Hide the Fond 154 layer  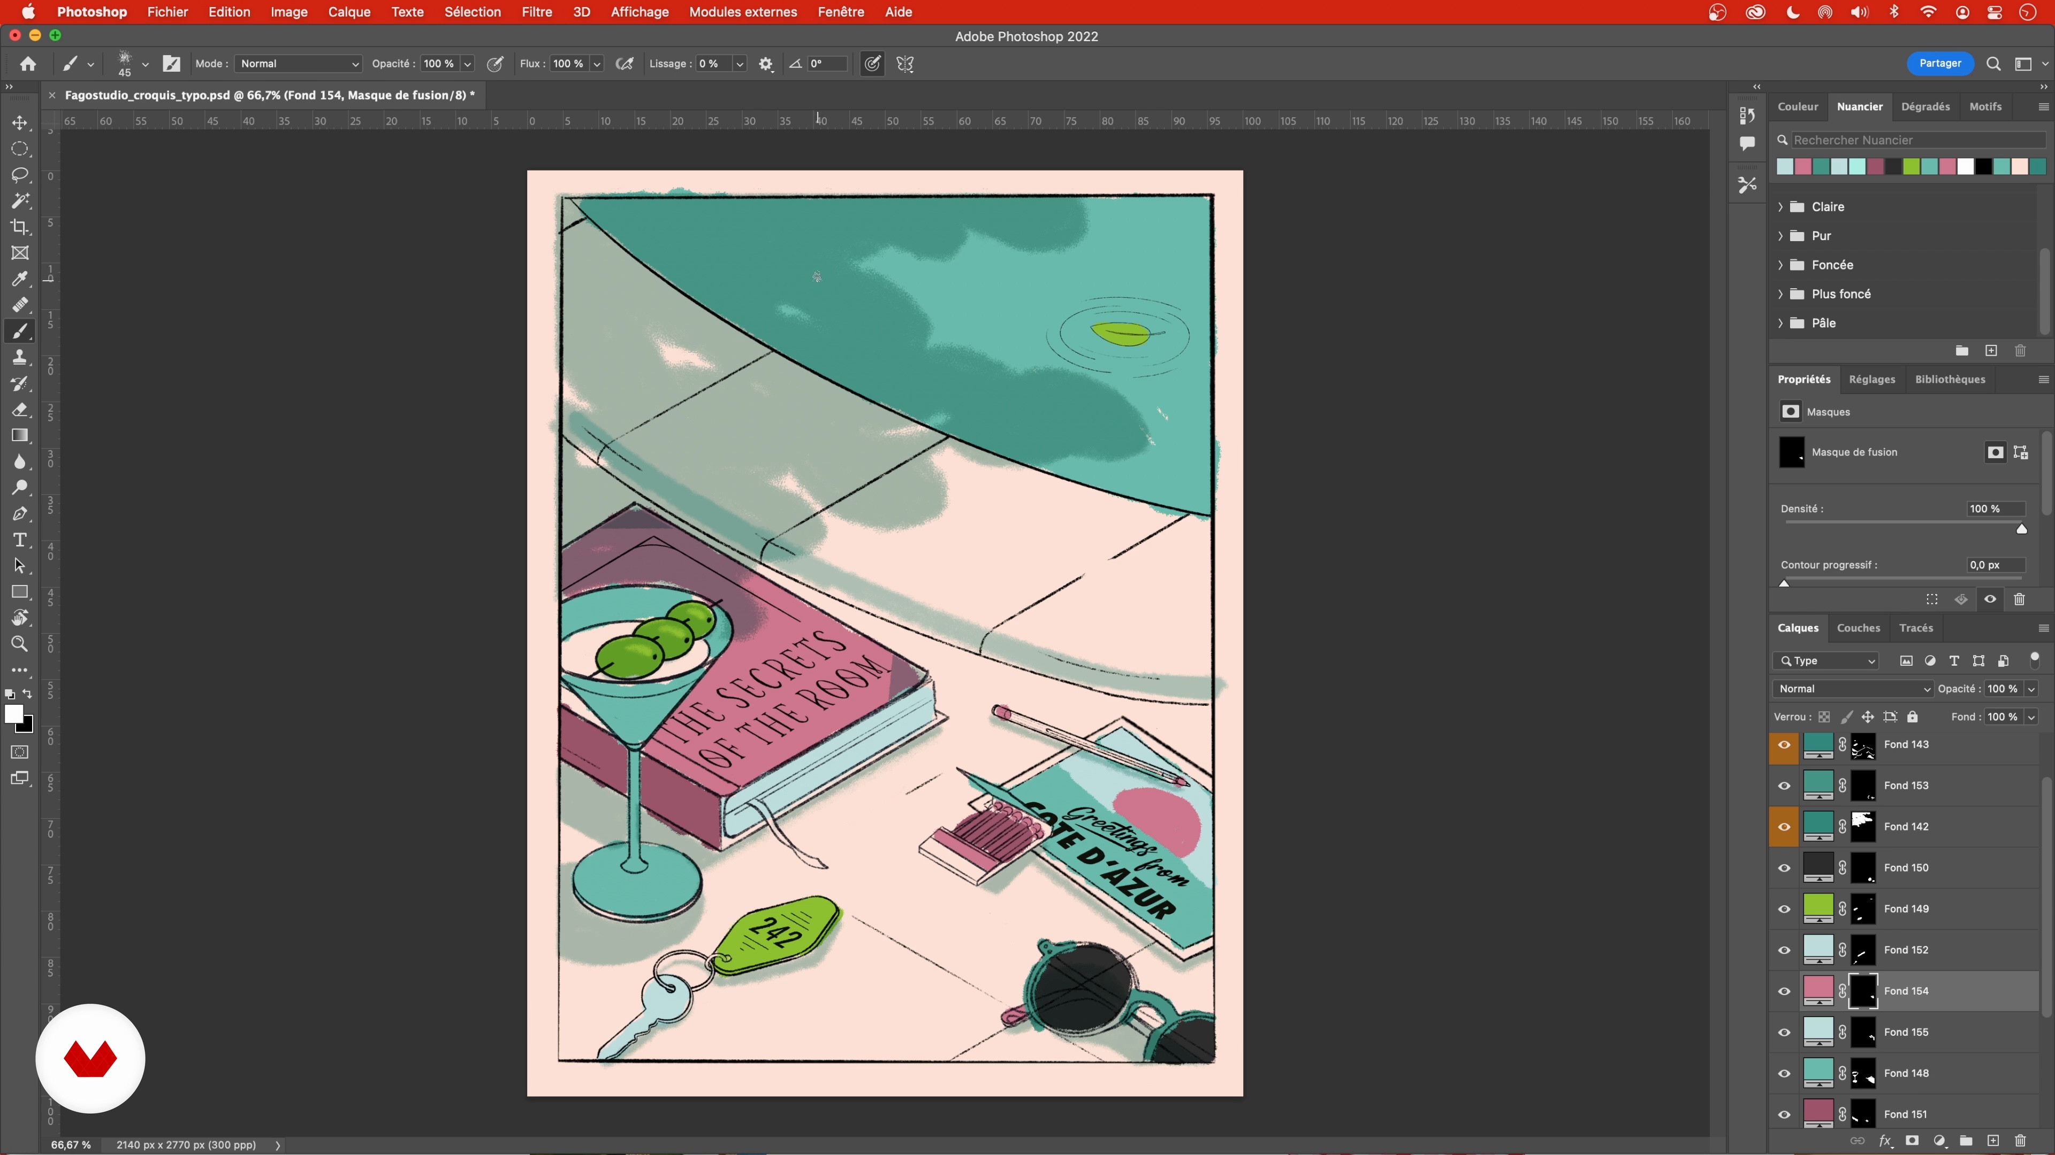(x=1785, y=991)
